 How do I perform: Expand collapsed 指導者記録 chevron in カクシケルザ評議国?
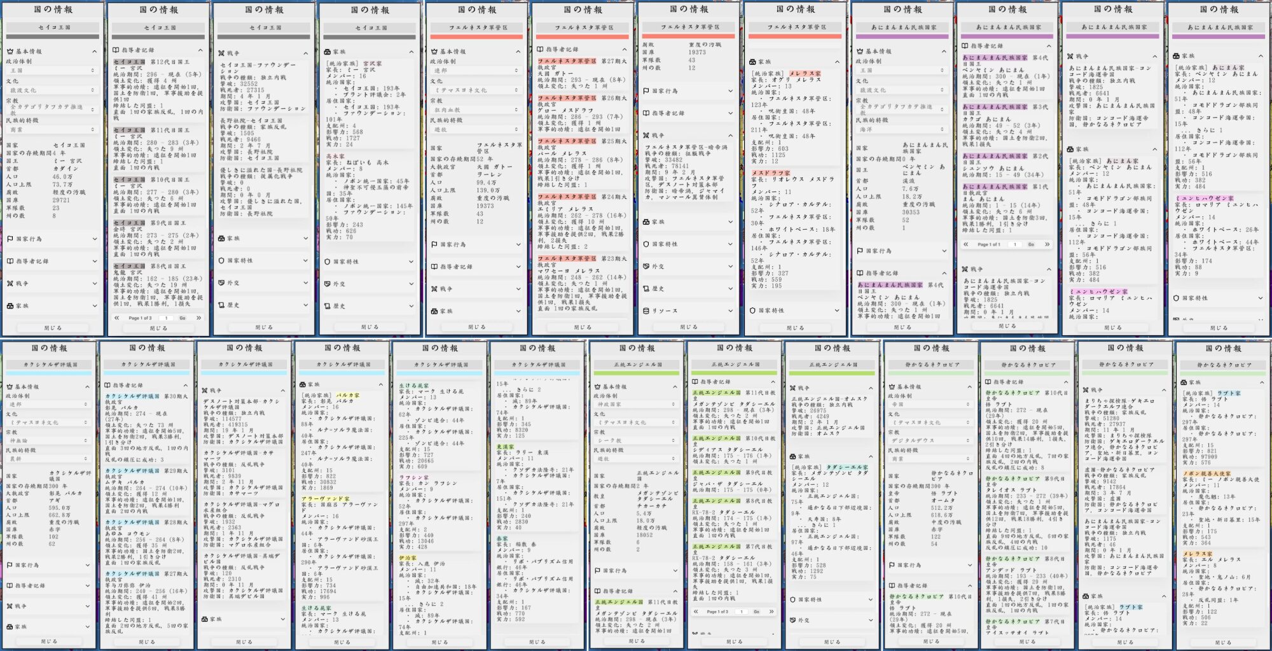pos(88,585)
